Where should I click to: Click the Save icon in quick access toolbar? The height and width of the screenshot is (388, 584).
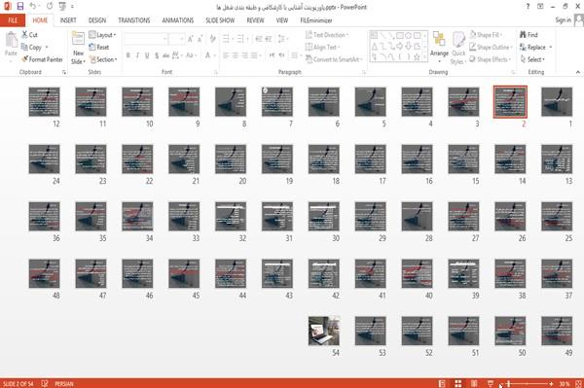point(20,7)
